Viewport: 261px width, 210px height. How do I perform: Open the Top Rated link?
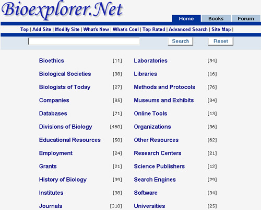tap(154, 29)
